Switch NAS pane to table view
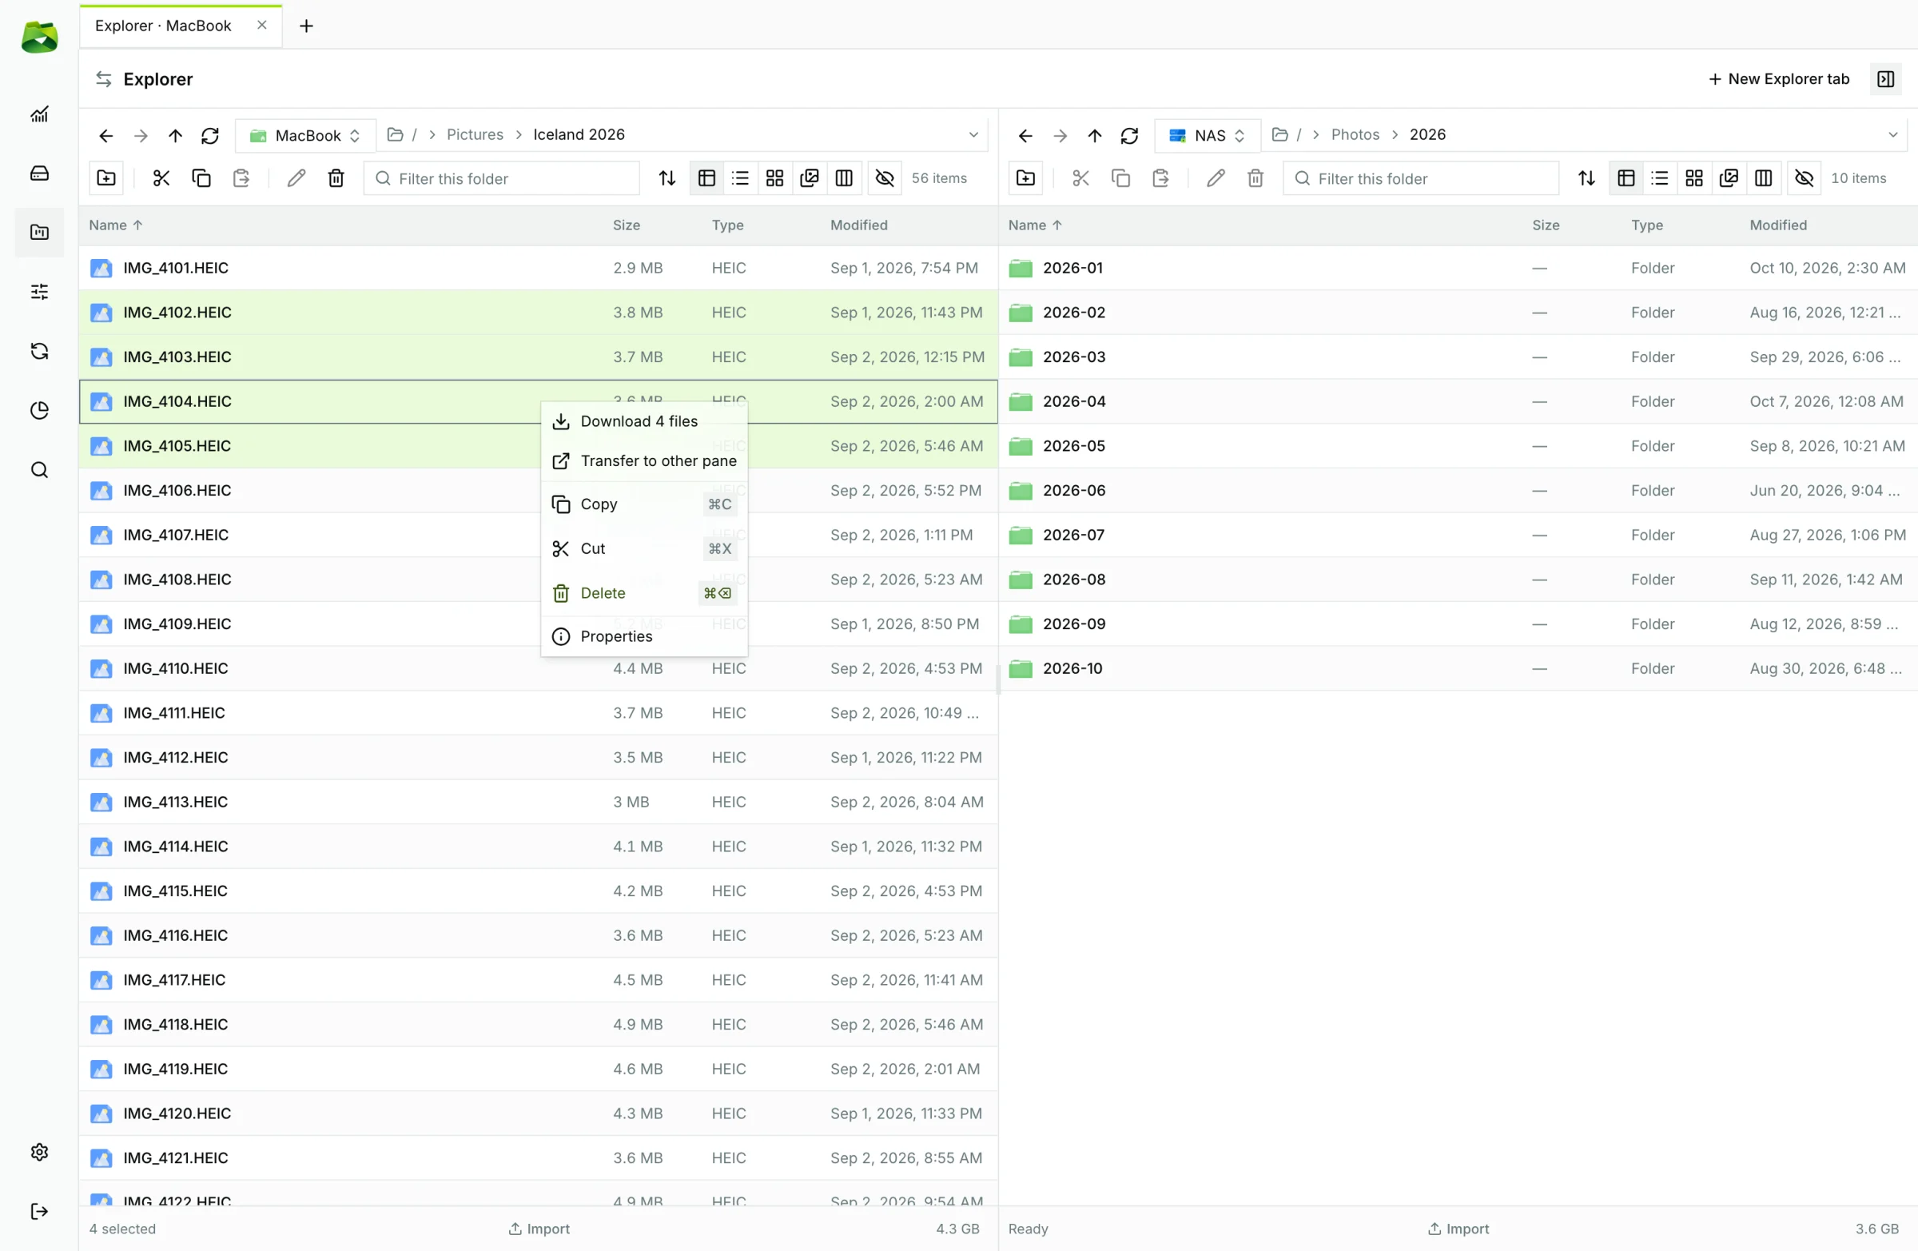Image resolution: width=1918 pixels, height=1251 pixels. (1626, 178)
